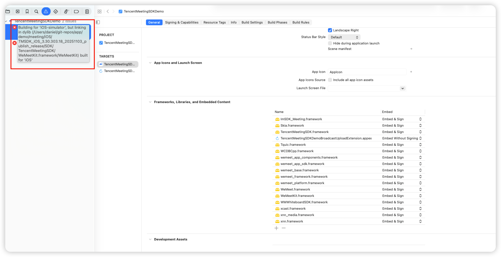Select the wemeet_base.framework row
This screenshot has height=257, width=501.
[349, 170]
